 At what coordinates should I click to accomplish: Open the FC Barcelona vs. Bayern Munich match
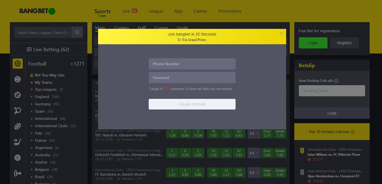click(x=121, y=174)
